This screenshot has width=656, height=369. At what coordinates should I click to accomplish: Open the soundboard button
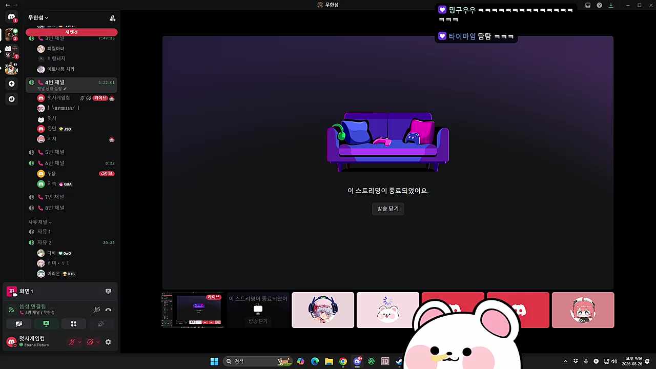coord(101,324)
